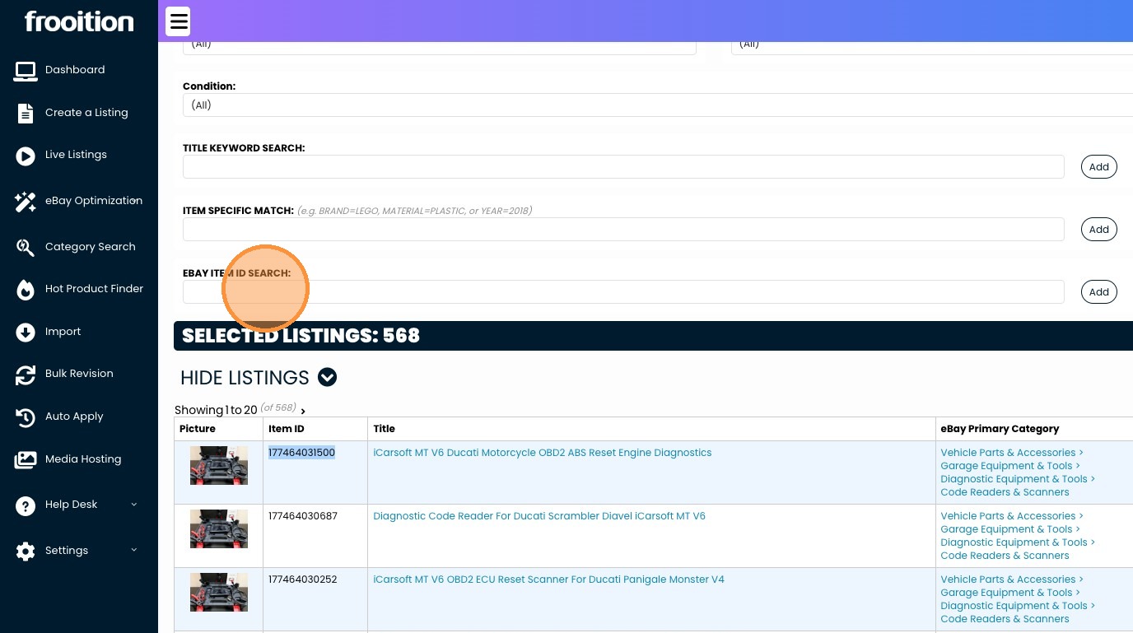This screenshot has height=633, width=1133.
Task: Open listing Diagnostic Code Reader For Ducati Scrambler
Action: [x=539, y=516]
